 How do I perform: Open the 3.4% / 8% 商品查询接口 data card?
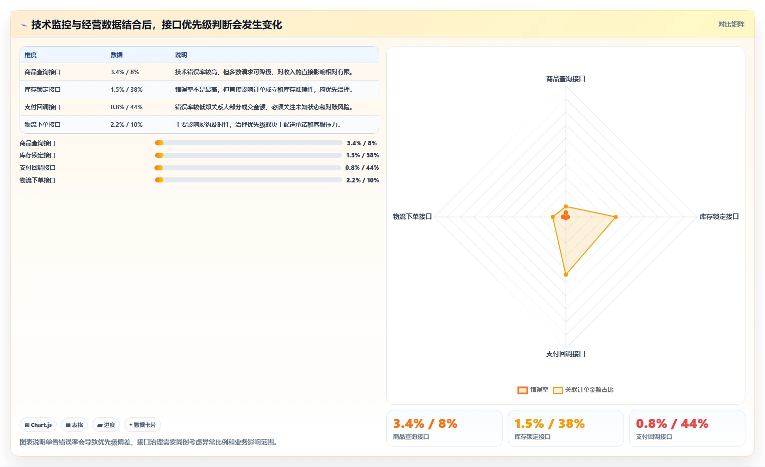point(444,428)
